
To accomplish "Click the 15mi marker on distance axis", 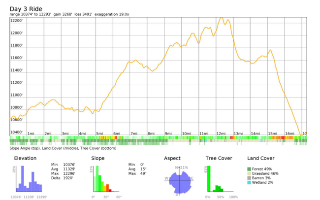I will tap(272, 133).
